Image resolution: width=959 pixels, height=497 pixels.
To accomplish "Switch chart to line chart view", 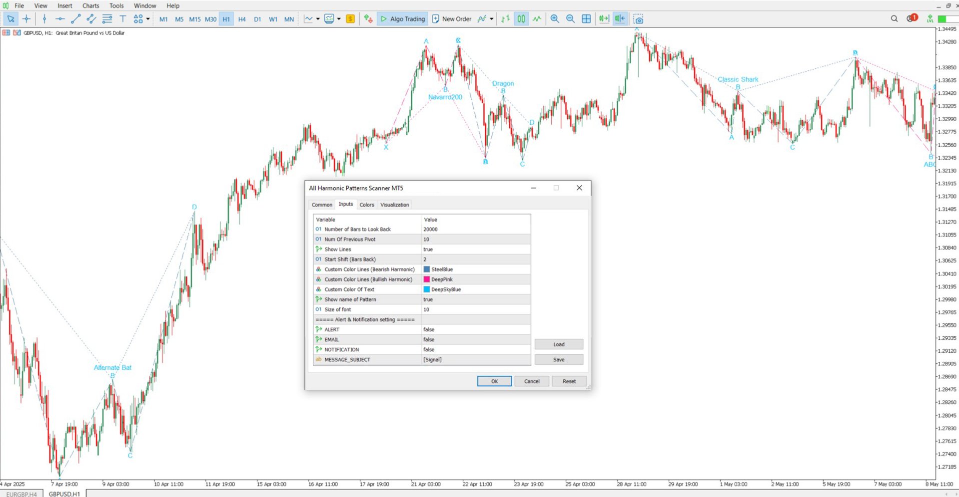I will click(x=537, y=19).
